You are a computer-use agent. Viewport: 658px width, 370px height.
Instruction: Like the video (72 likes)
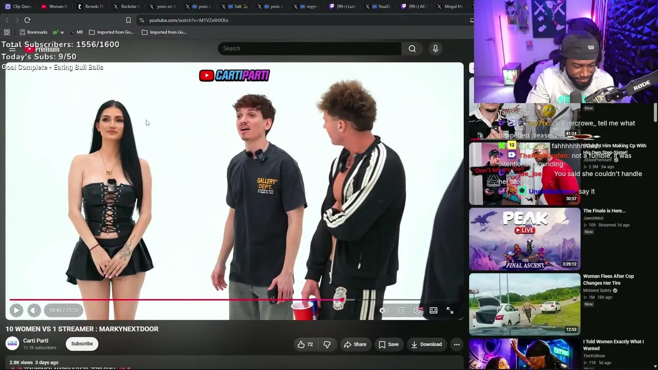pyautogui.click(x=305, y=344)
